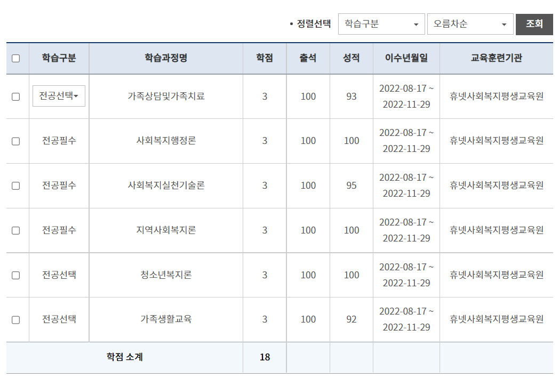This screenshot has width=559, height=378.
Task: Click 휴넷사회복지평생교육원 in 가족상담및가족치료 row
Action: pyautogui.click(x=496, y=96)
